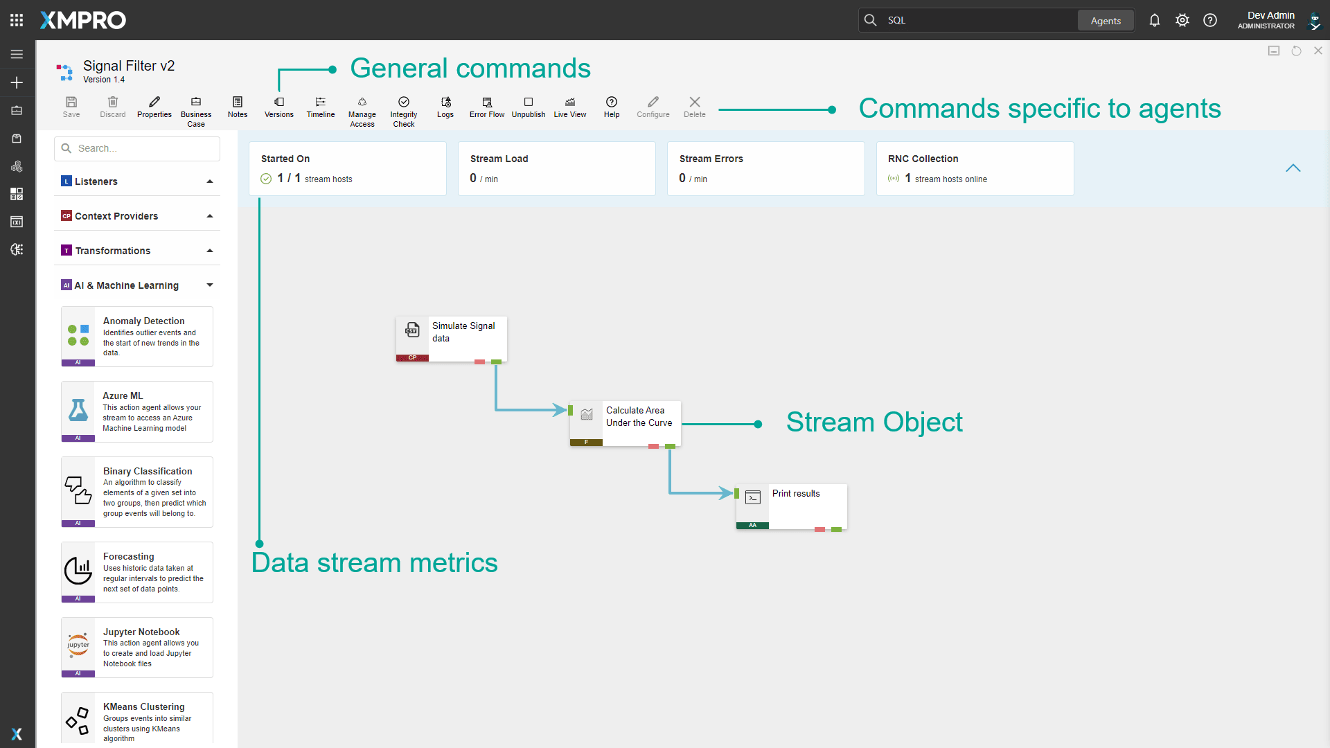This screenshot has height=748, width=1330.
Task: Collapse the Listeners section
Action: [x=210, y=181]
